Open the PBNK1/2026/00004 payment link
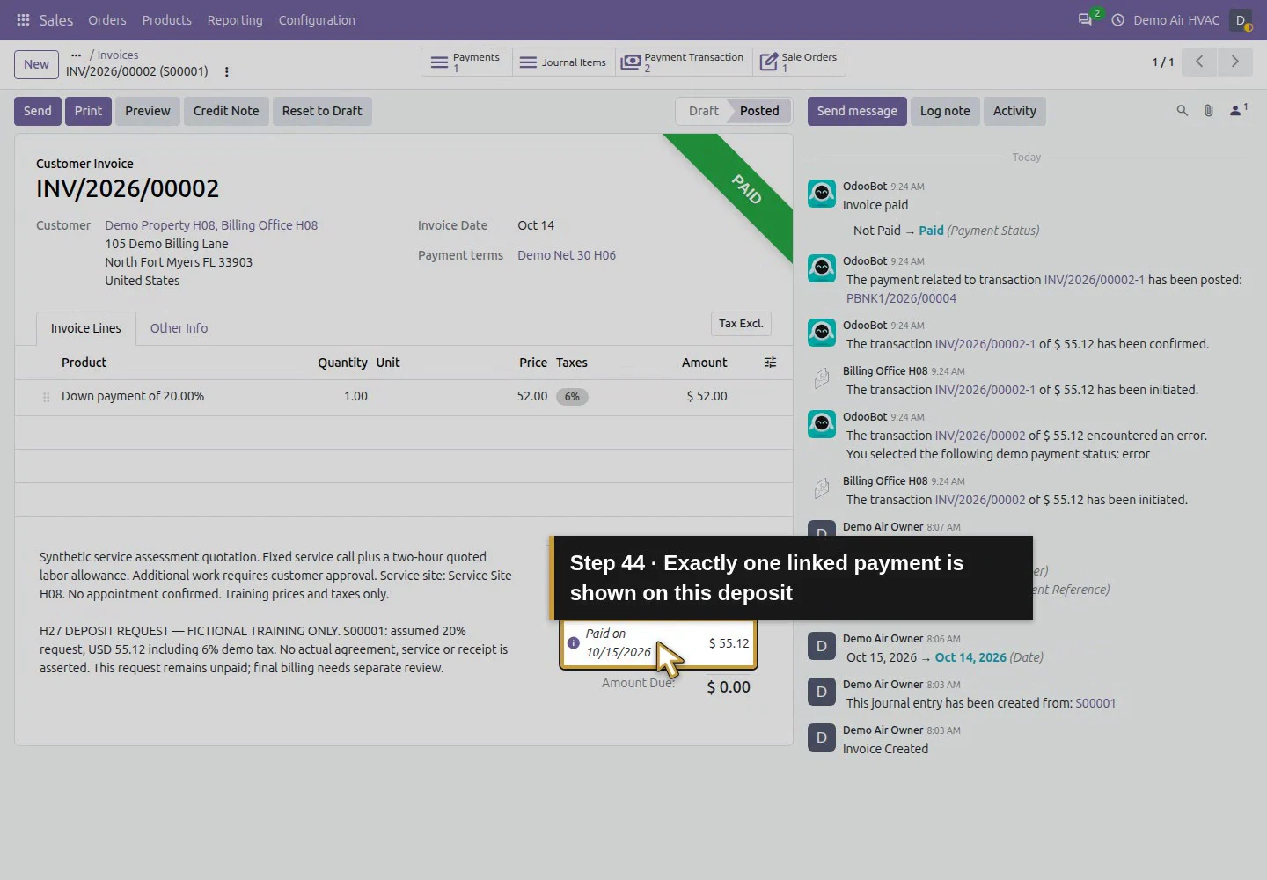 point(901,298)
